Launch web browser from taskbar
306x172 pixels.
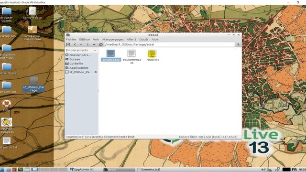click(14, 170)
